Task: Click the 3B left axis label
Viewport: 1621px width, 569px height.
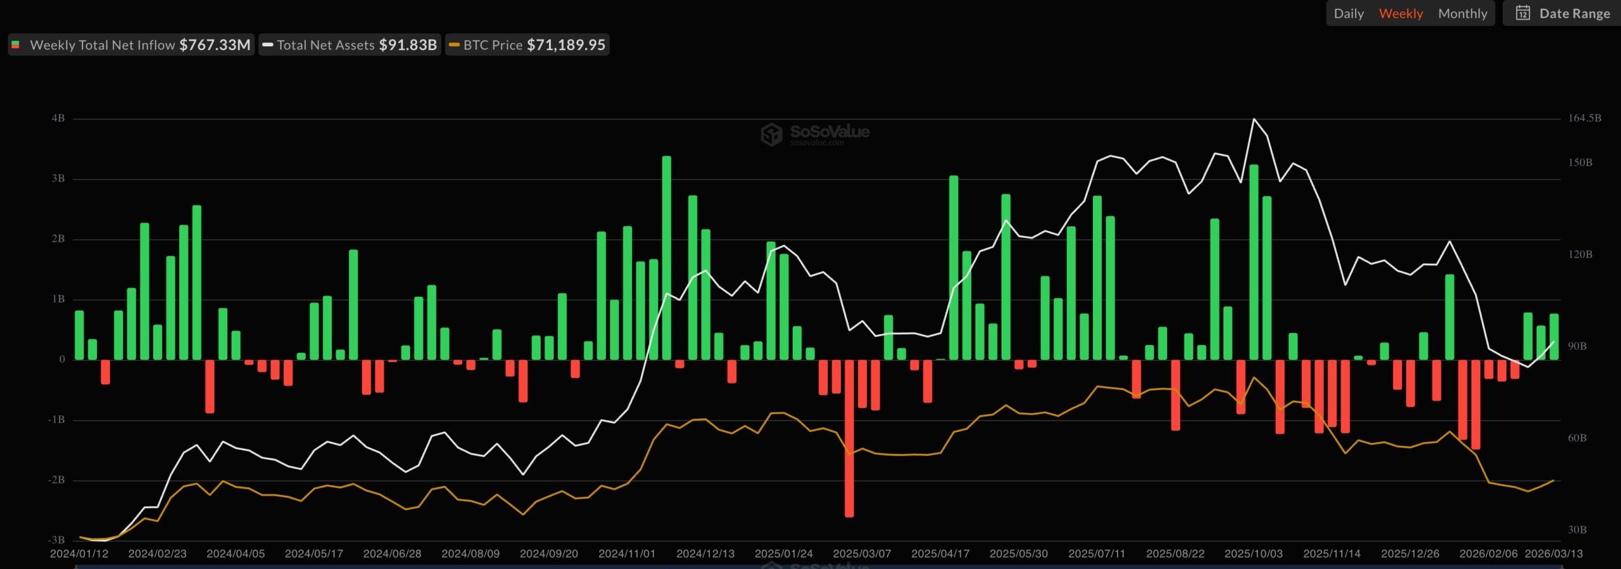Action: 58,178
